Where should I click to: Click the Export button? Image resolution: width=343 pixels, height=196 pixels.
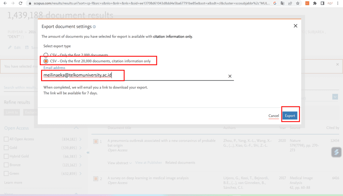[x=290, y=115]
